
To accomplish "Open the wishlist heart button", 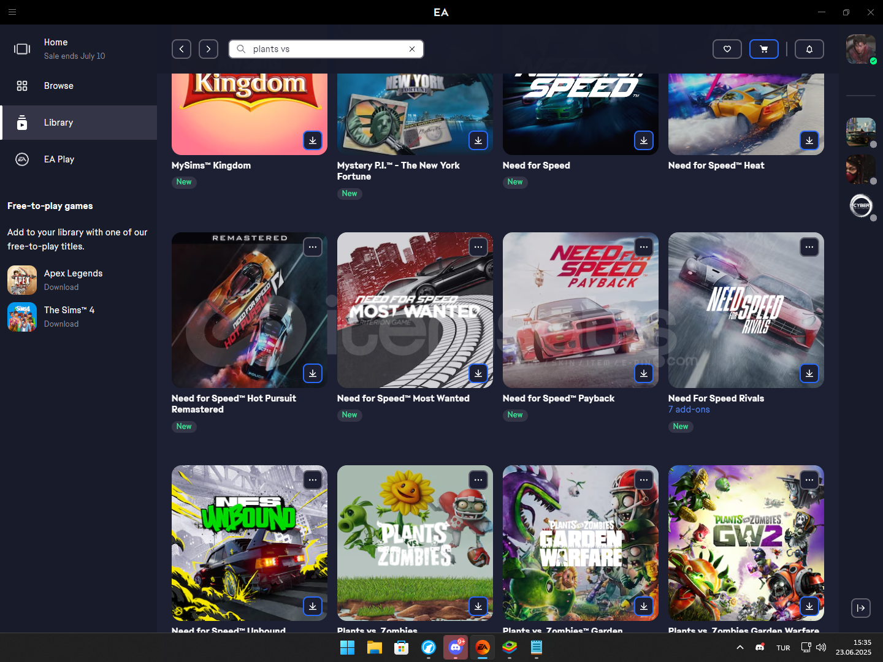I will click(727, 49).
